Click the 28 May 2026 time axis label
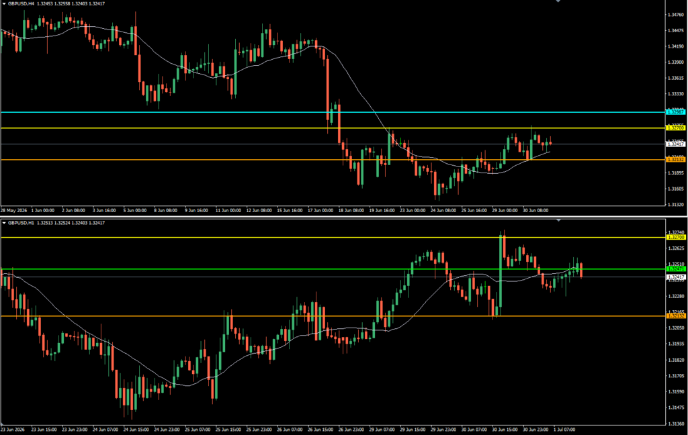 13,211
